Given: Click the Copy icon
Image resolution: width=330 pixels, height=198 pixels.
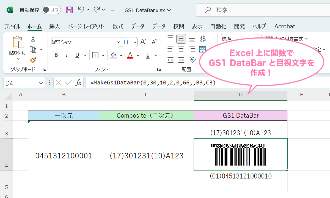Looking at the screenshot, I should (33, 50).
